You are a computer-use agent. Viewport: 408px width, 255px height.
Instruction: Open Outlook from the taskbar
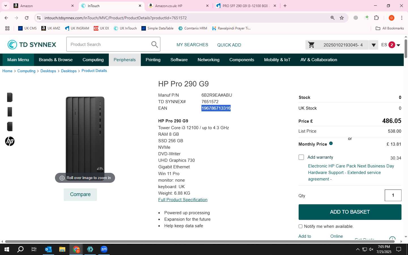48,249
